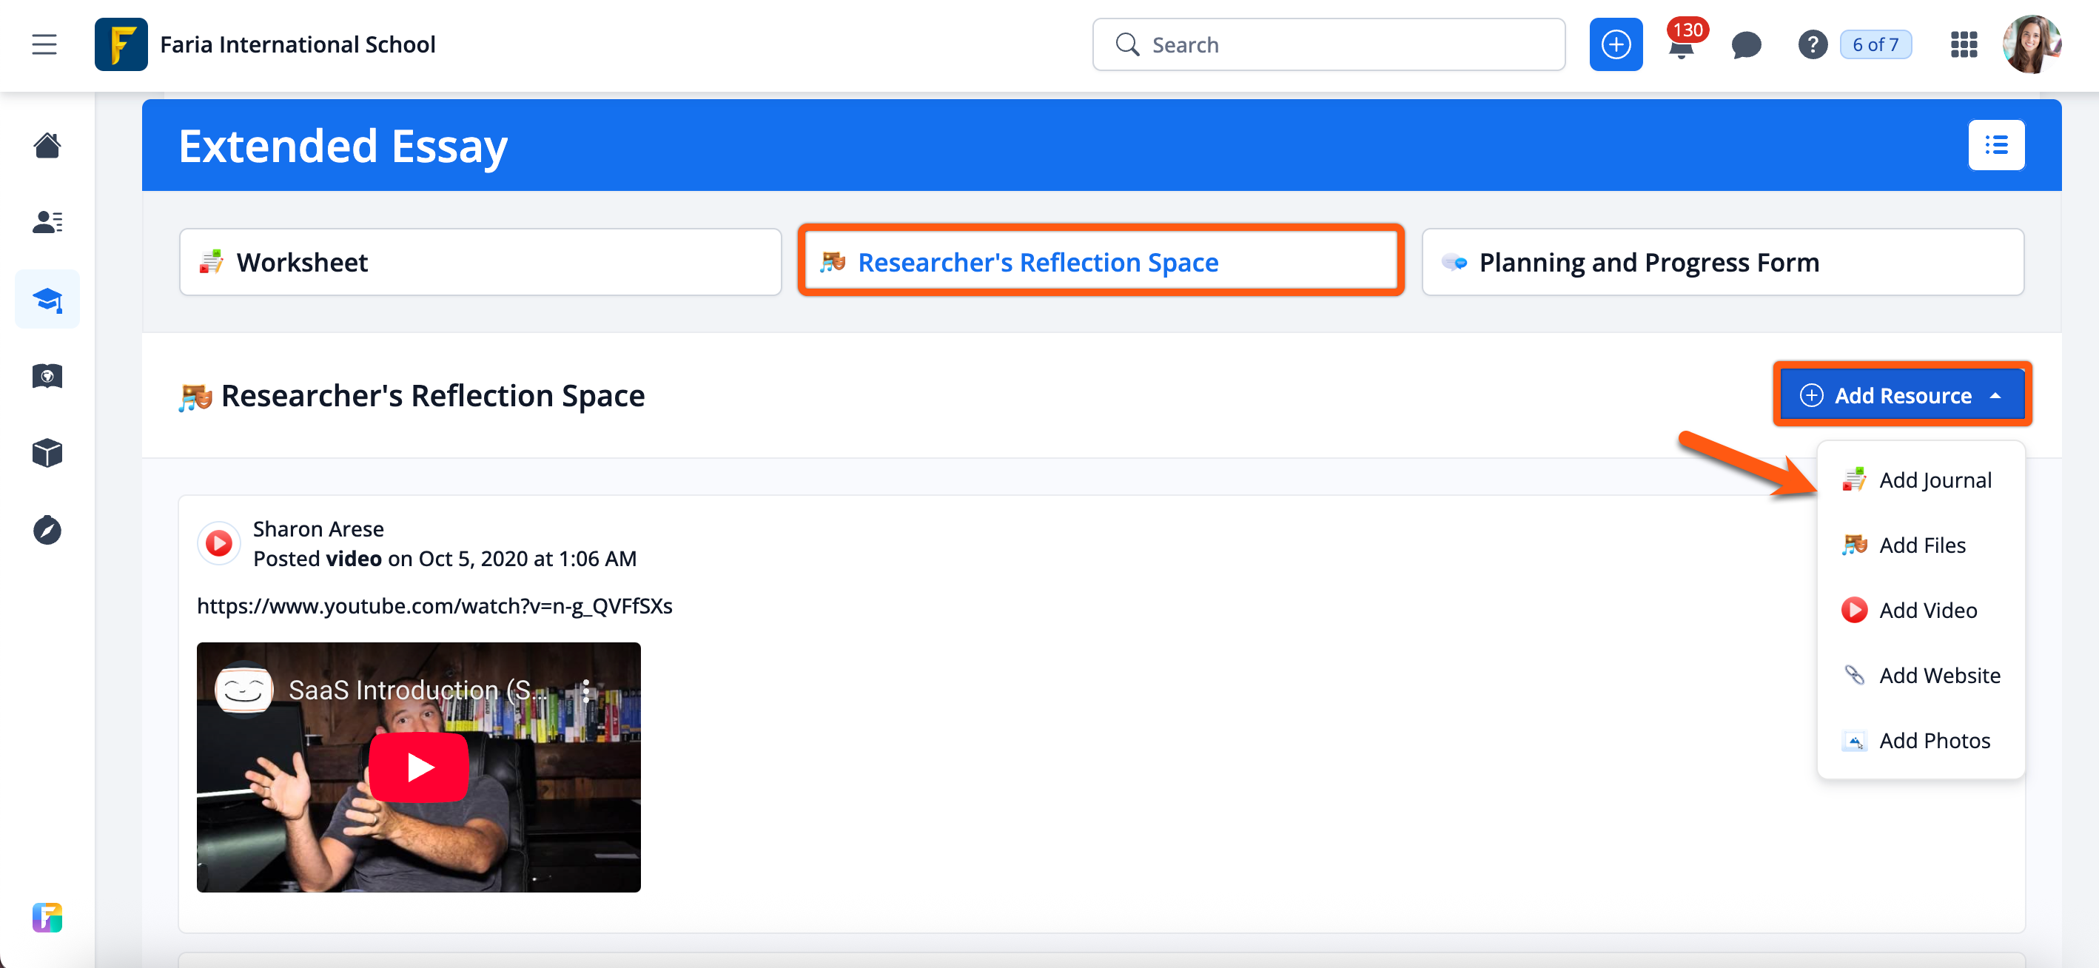This screenshot has width=2099, height=968.
Task: Open the graduation cap sidebar section
Action: (47, 300)
